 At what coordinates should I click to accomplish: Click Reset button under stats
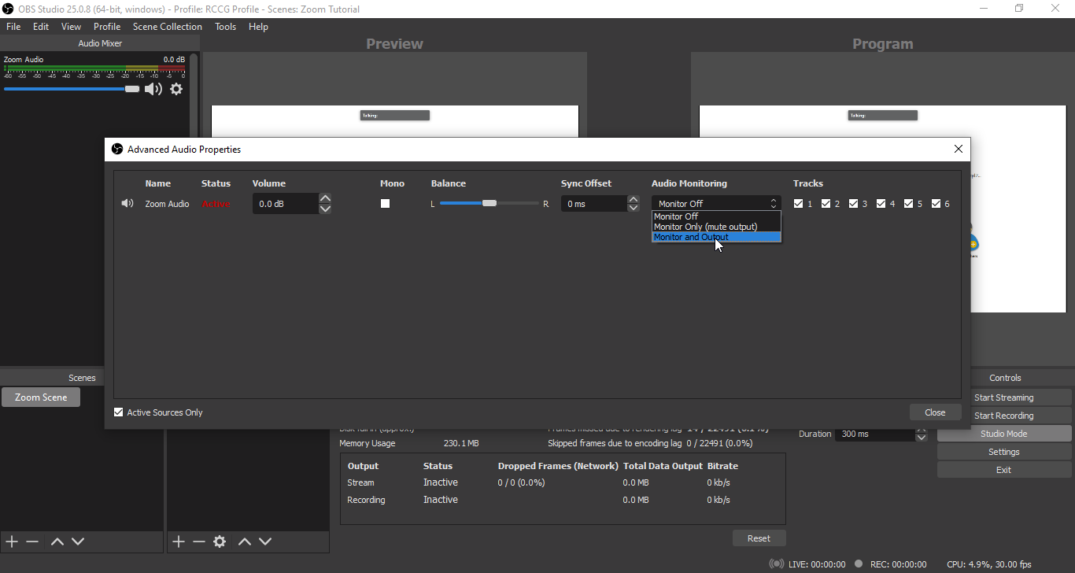click(759, 538)
